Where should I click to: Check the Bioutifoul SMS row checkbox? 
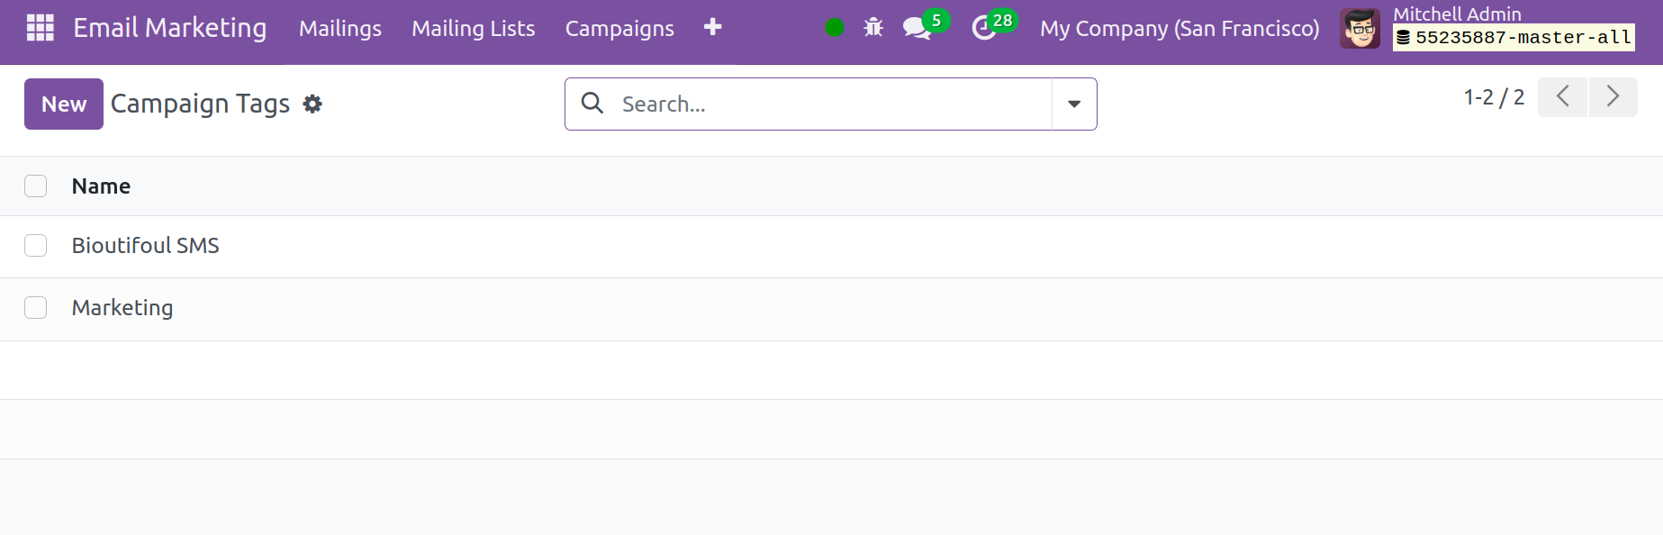(x=36, y=246)
